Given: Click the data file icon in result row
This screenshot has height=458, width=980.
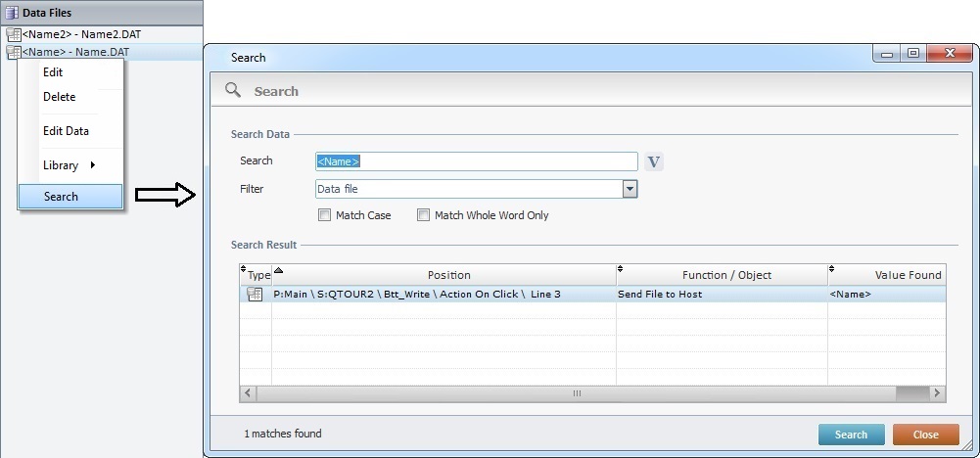Looking at the screenshot, I should pyautogui.click(x=255, y=294).
